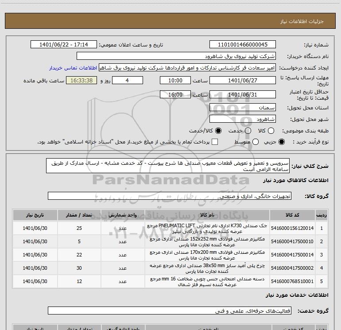
Task: Click the announcement date field 1401/06/22 - 17:14
Action: (x=64, y=44)
